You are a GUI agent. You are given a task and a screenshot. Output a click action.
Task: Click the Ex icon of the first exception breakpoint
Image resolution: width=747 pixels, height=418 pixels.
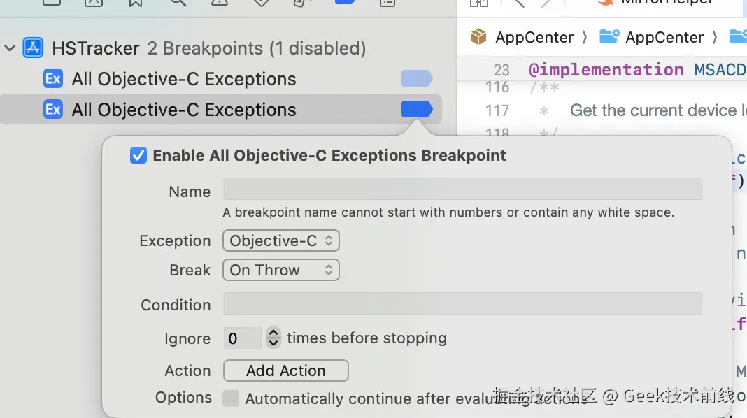[53, 78]
